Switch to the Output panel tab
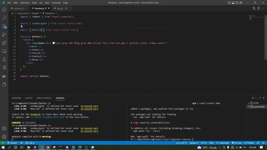This screenshot has height=150, width=267. click(29, 98)
